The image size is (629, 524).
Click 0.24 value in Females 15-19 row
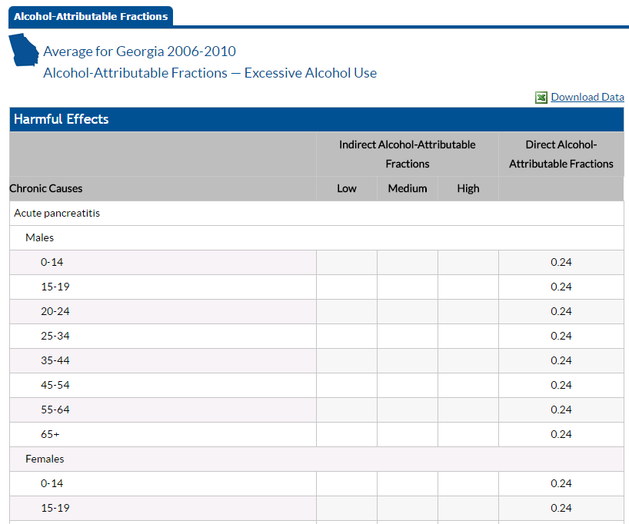[x=561, y=508]
